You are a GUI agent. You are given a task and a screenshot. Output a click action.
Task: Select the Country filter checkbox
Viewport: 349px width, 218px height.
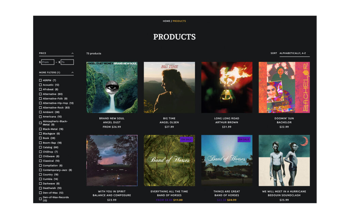[40, 175]
